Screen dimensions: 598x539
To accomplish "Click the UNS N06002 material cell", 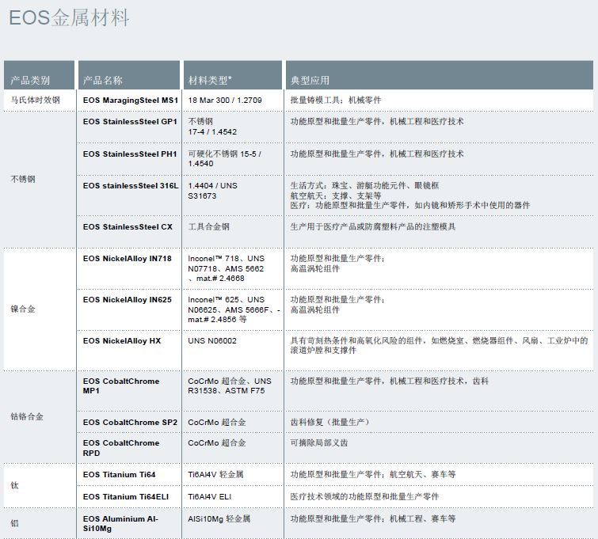I will [212, 341].
